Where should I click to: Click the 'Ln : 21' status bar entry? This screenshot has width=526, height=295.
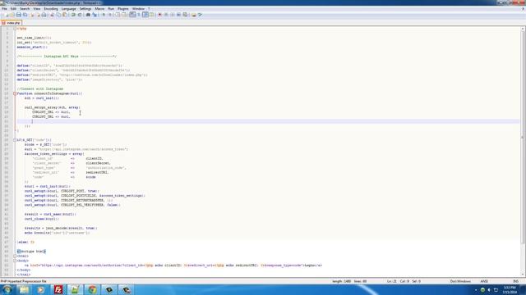click(x=392, y=281)
